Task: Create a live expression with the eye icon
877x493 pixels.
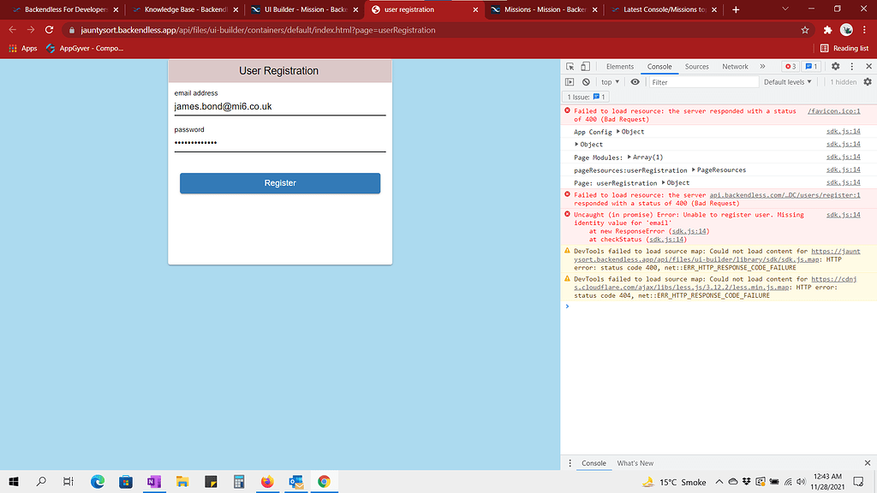Action: tap(634, 81)
